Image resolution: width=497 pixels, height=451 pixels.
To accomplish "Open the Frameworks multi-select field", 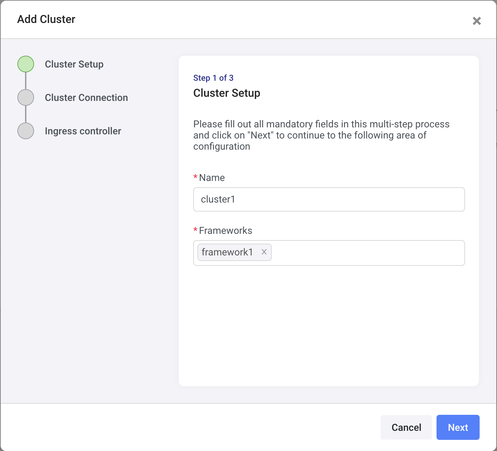I will pos(367,253).
